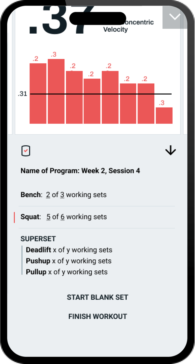Viewport: 195px width, 364px height.
Task: Select the shortest bar at the chart's right end
Action: (x=164, y=115)
